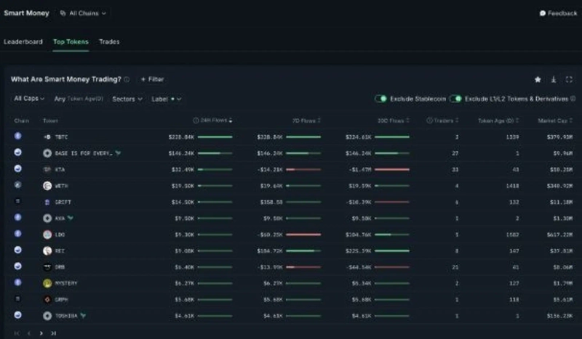This screenshot has width=582, height=339.
Task: Open the Sectors dropdown
Action: [x=127, y=99]
